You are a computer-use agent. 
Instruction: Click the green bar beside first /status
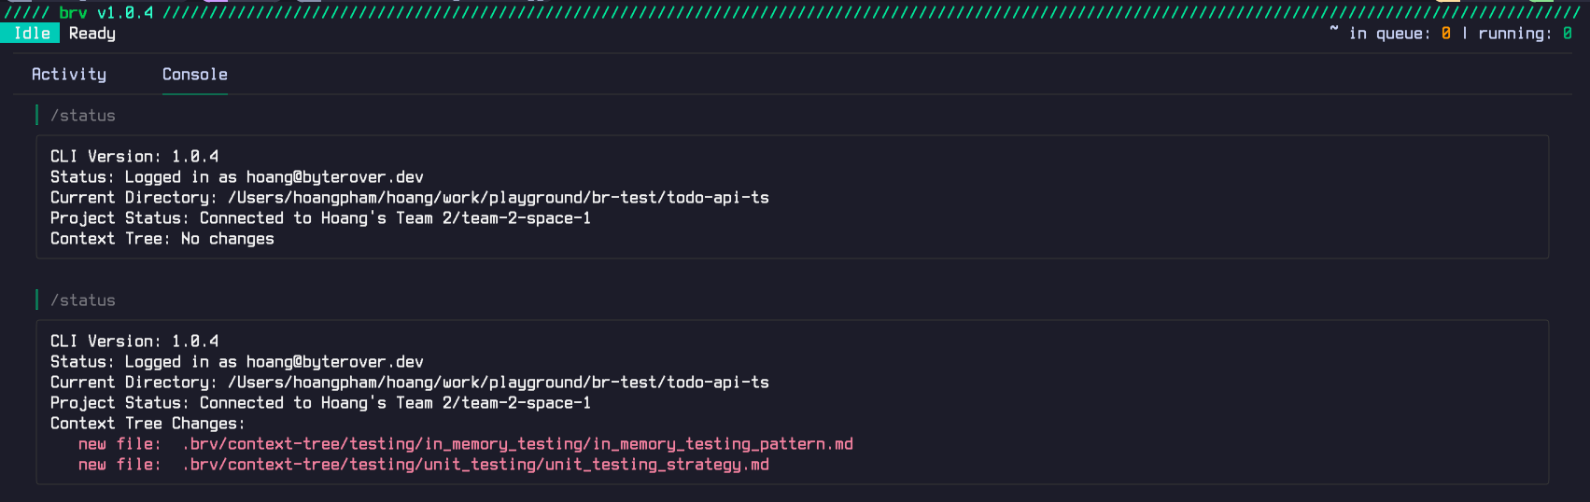pos(36,115)
